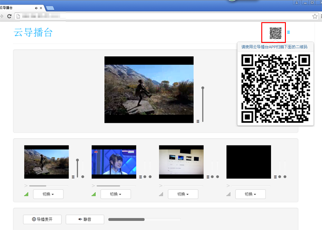Click right slider knob of girl with braids source
Screen dimensions: 322x230
[x=150, y=176]
